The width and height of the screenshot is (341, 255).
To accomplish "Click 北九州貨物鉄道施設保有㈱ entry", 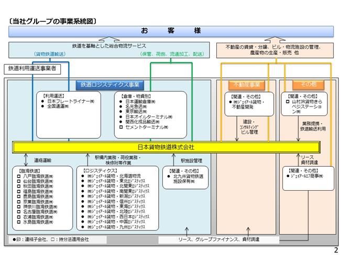I will click(185, 179).
